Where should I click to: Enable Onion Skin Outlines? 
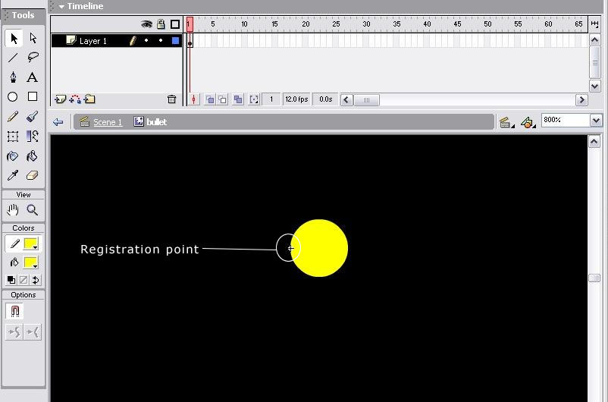click(x=223, y=99)
